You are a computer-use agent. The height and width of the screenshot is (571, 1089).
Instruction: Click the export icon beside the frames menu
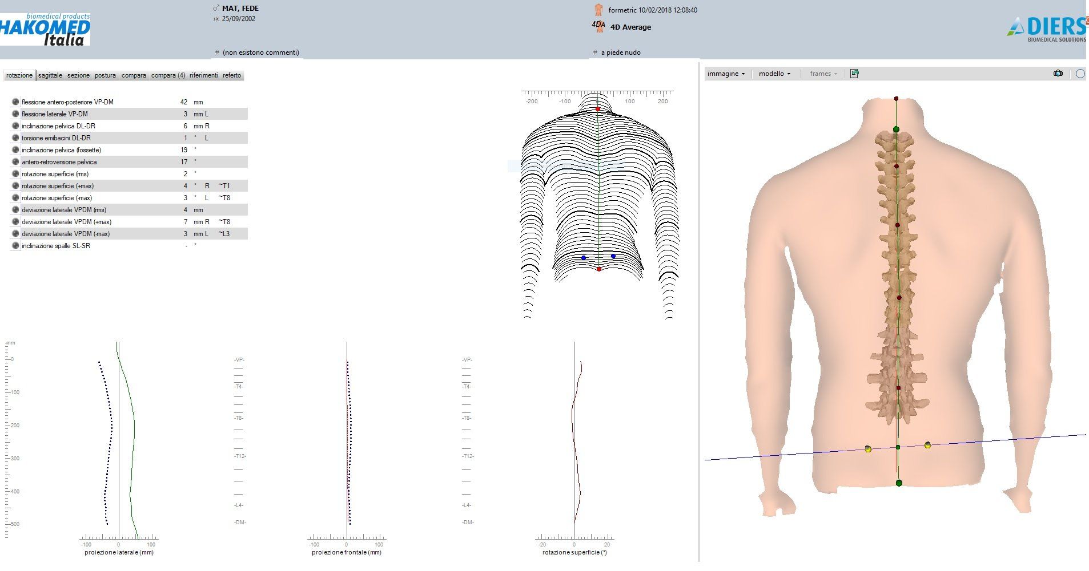click(854, 74)
